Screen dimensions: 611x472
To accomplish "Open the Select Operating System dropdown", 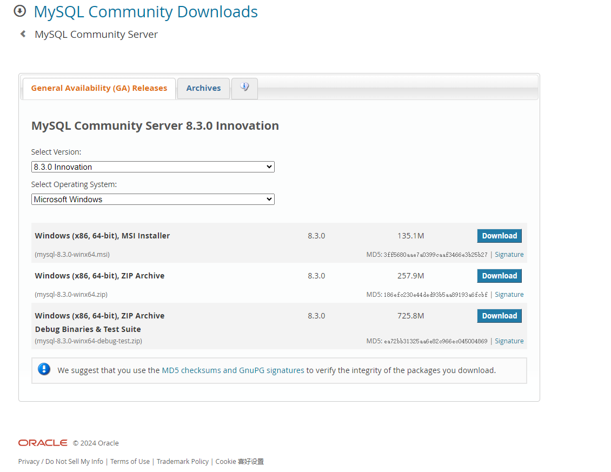I will [152, 199].
